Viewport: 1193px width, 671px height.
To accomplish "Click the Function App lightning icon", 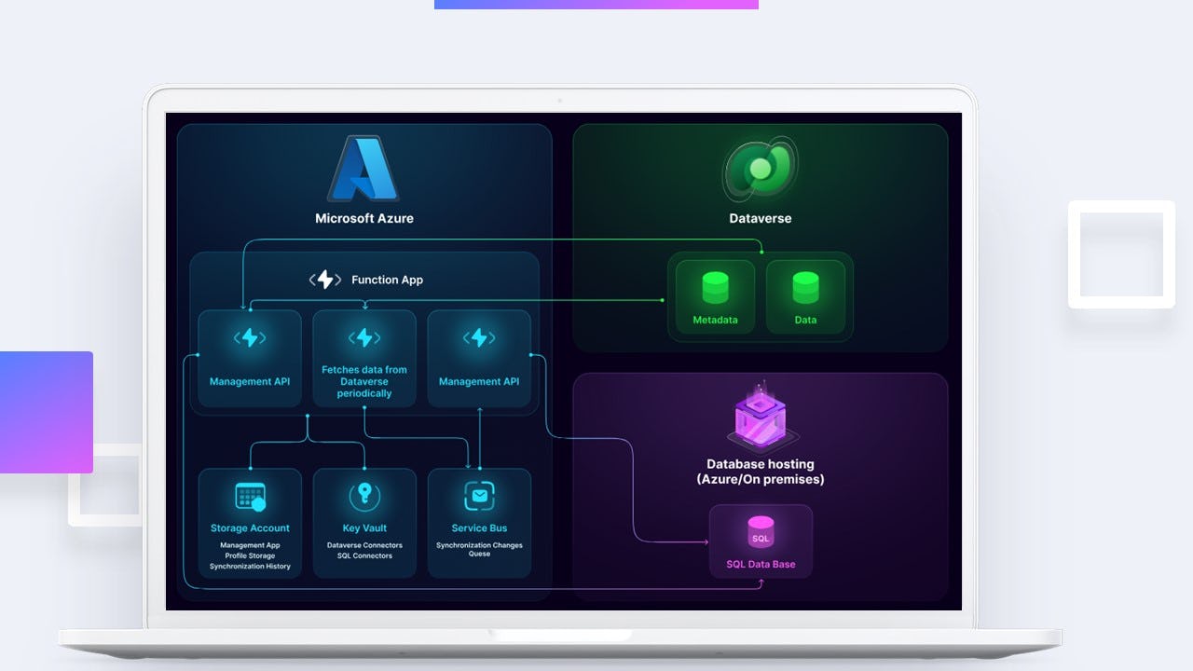I will pos(324,279).
